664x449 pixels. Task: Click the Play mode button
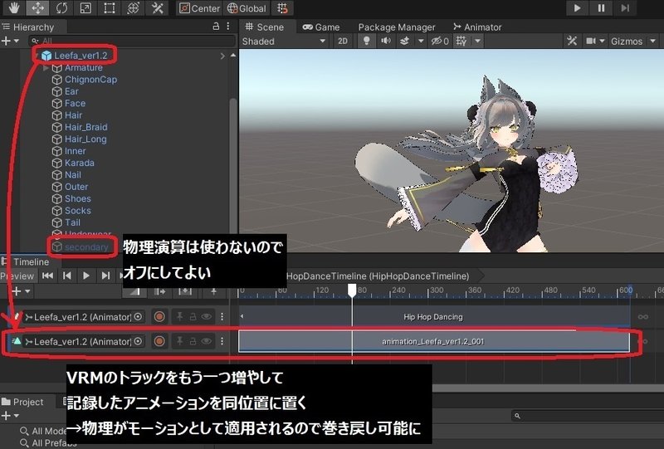(577, 8)
